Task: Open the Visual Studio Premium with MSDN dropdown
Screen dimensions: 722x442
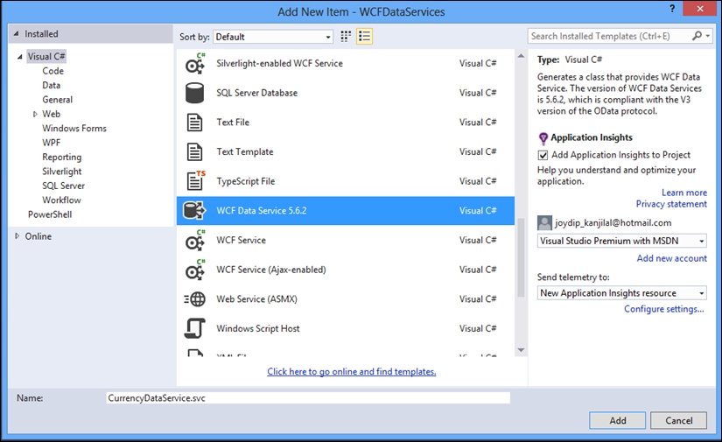Action: point(621,241)
